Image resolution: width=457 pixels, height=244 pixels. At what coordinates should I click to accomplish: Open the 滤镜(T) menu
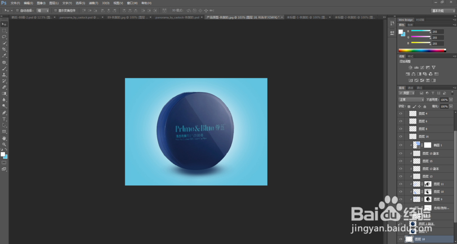(93, 3)
